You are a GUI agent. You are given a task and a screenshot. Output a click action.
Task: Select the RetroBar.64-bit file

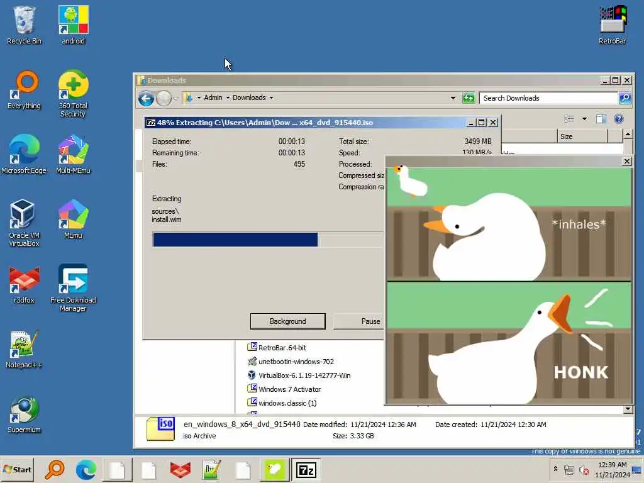point(277,347)
